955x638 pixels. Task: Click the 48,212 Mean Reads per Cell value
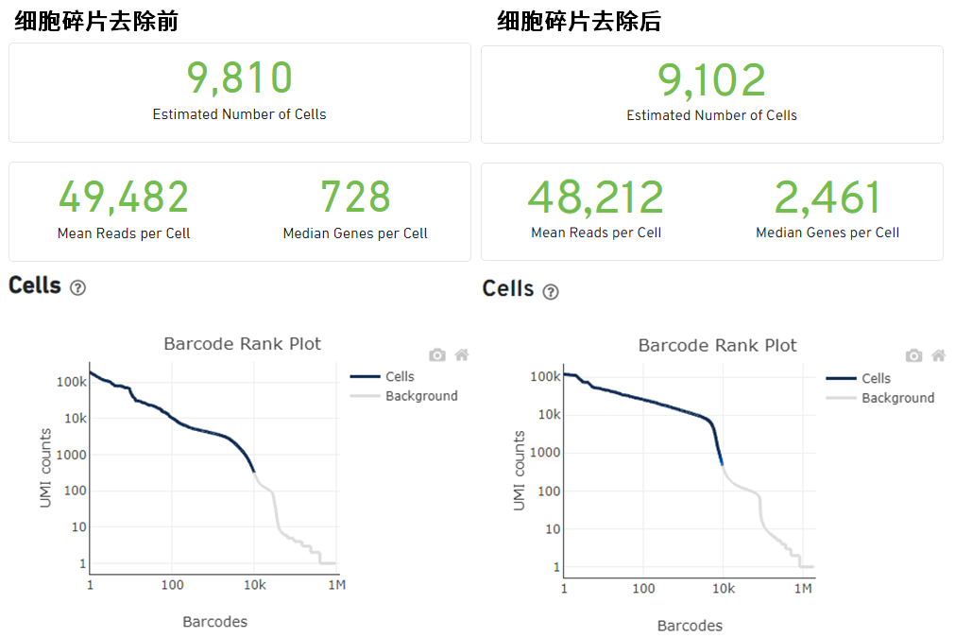[x=596, y=198]
